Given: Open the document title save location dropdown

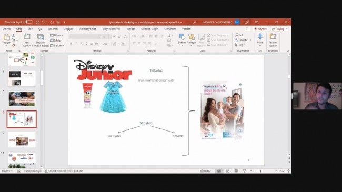Looking at the screenshot, I should pos(181,22).
